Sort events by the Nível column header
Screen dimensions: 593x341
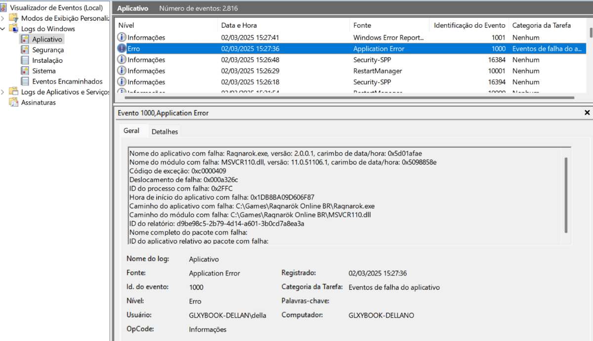pyautogui.click(x=166, y=25)
